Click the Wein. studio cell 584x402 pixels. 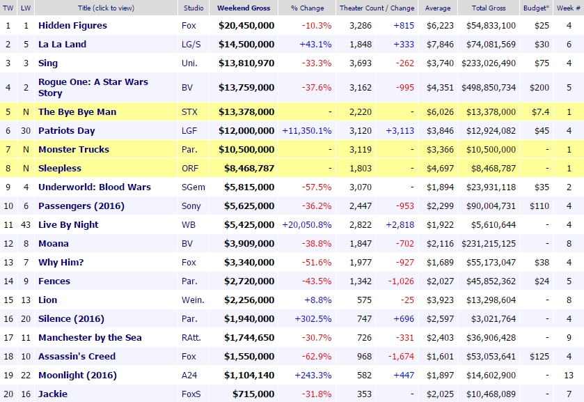point(193,300)
